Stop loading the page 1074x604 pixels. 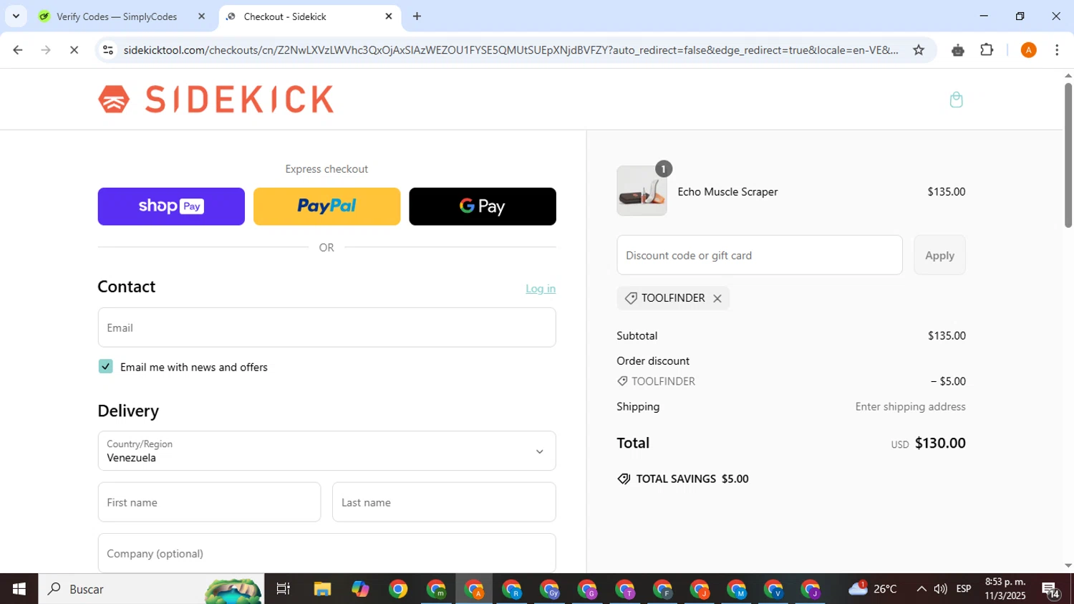click(74, 50)
